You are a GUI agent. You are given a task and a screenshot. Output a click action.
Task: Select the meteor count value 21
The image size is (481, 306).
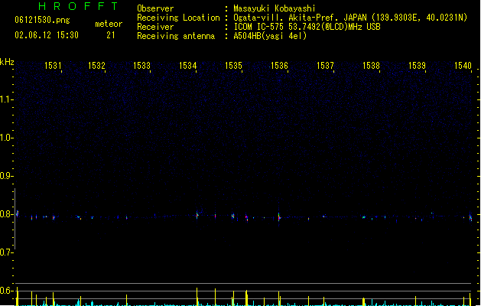[x=111, y=35]
